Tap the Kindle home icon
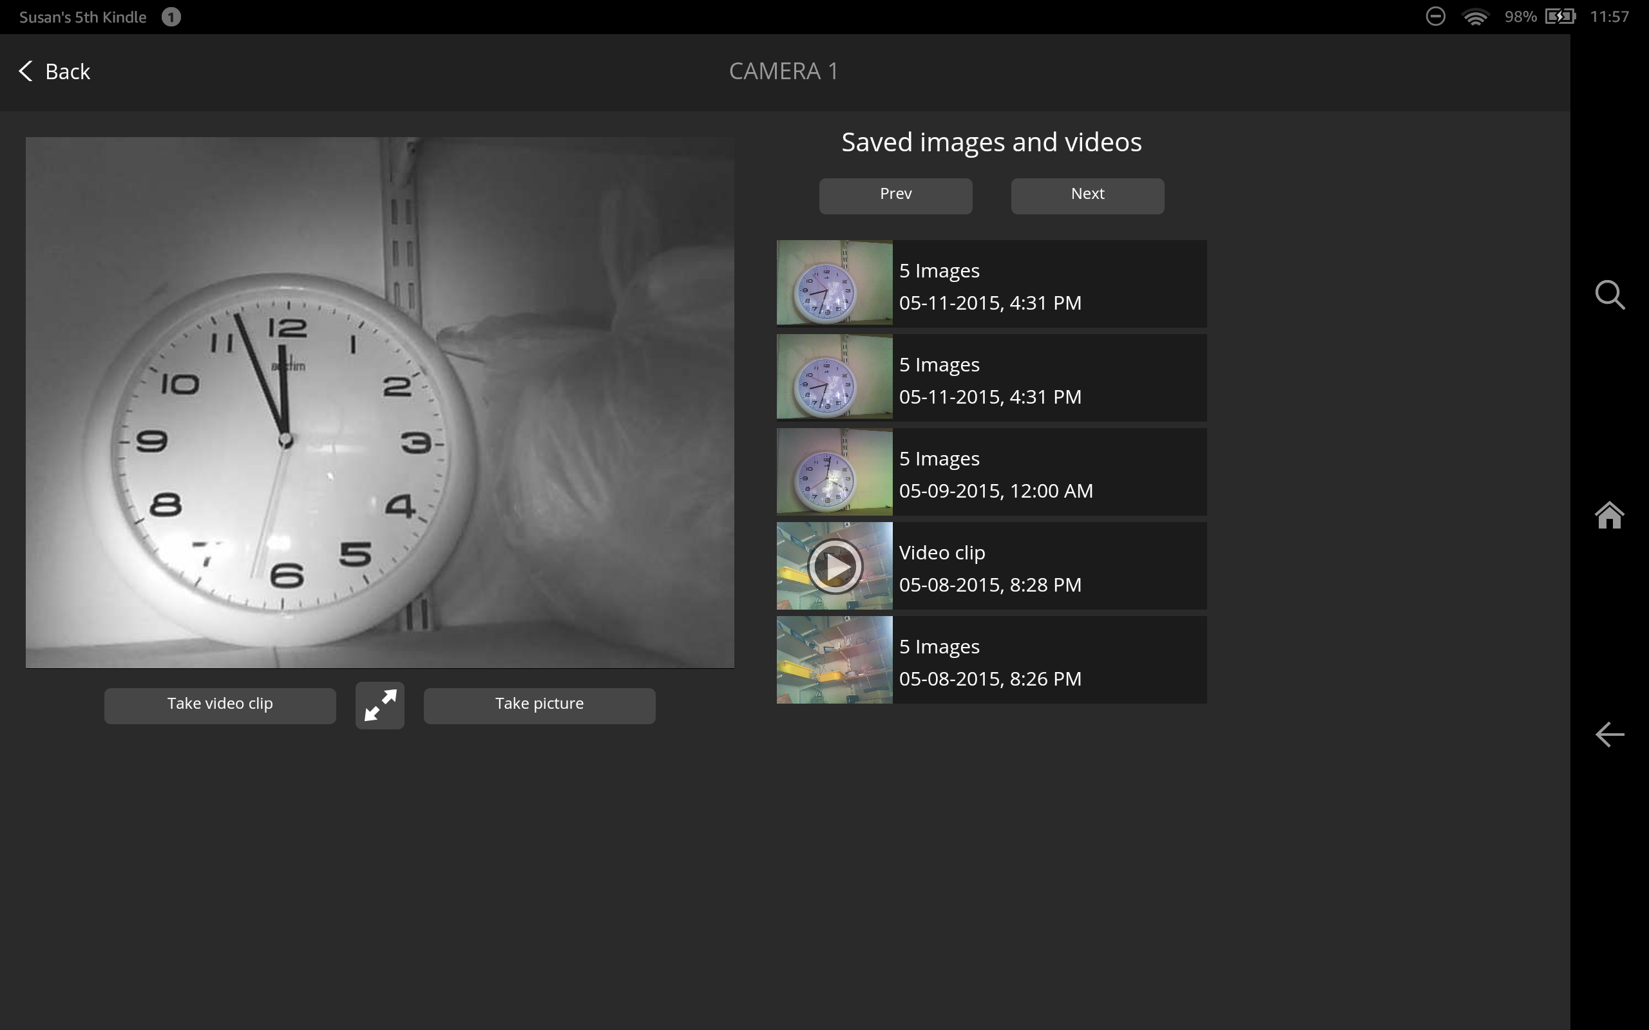The height and width of the screenshot is (1030, 1649). click(1610, 515)
